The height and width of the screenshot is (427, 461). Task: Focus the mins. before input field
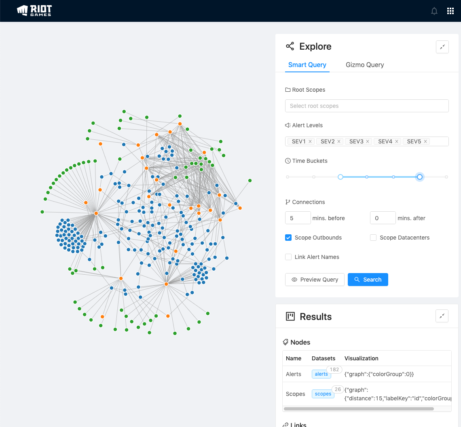click(x=298, y=218)
